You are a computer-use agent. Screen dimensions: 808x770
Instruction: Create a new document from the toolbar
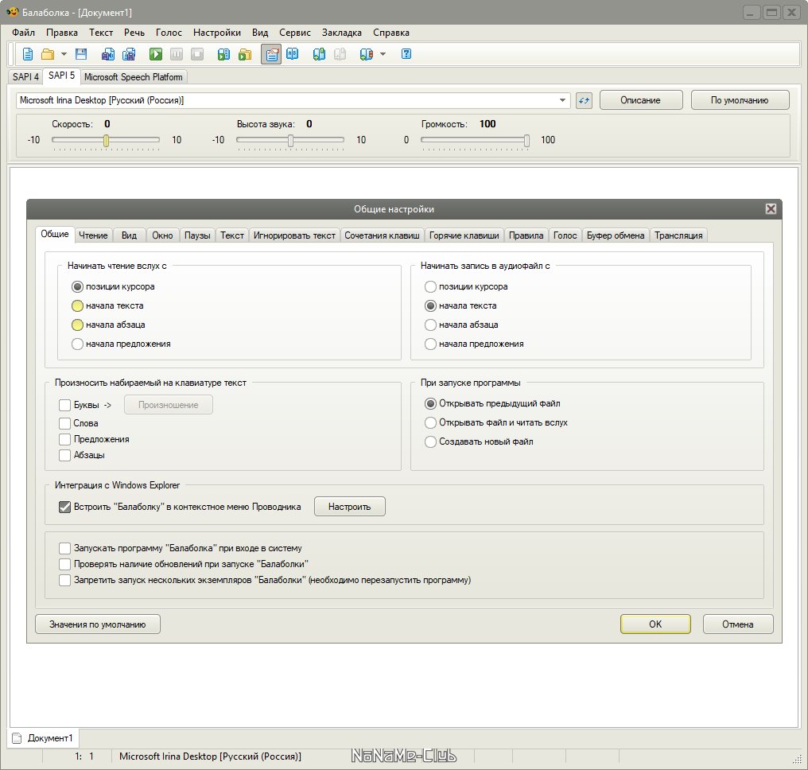coord(28,54)
